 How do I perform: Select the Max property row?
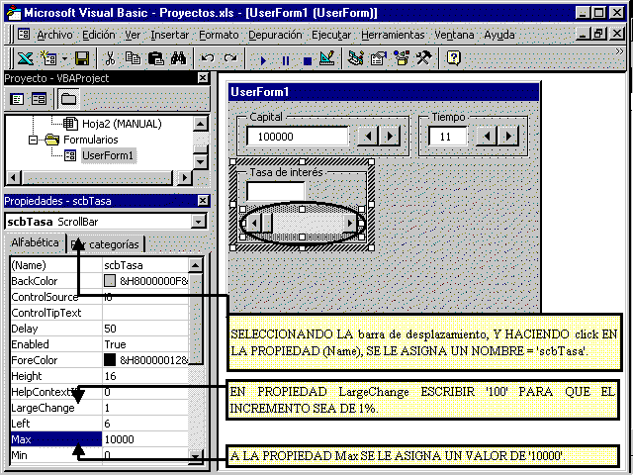[x=99, y=439]
